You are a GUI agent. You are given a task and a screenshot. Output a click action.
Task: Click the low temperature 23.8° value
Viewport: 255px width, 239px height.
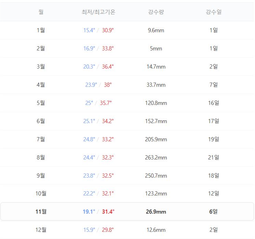89,176
